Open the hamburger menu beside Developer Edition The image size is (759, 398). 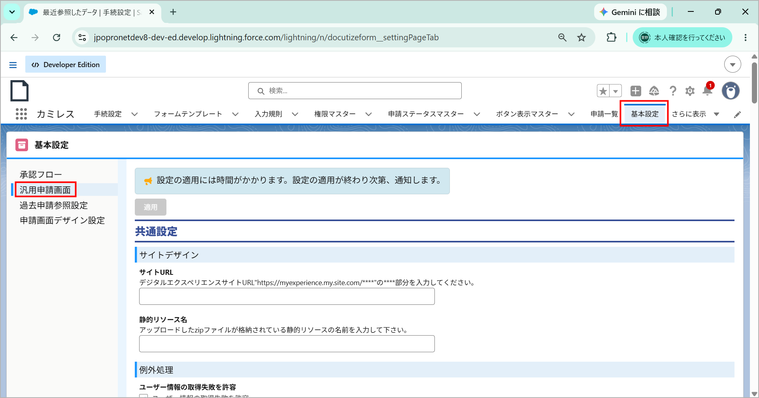coord(13,65)
